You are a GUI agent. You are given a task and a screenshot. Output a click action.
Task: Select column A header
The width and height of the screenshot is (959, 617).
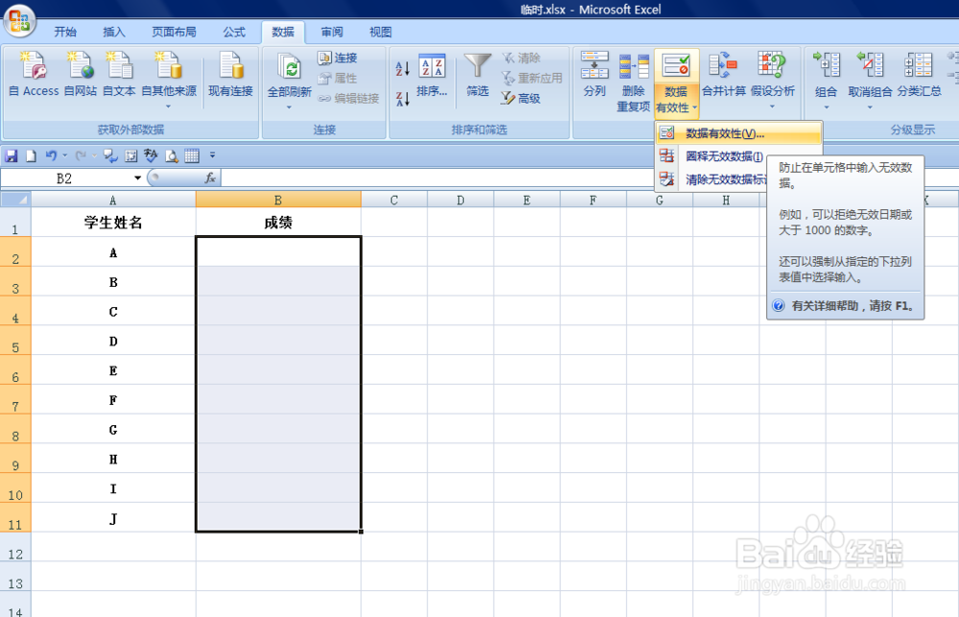113,200
